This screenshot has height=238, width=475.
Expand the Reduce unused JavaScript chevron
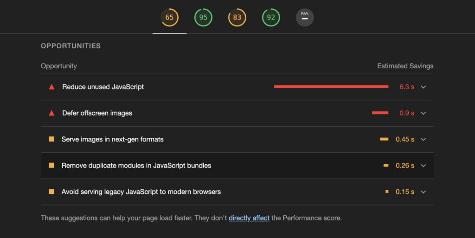click(x=424, y=87)
